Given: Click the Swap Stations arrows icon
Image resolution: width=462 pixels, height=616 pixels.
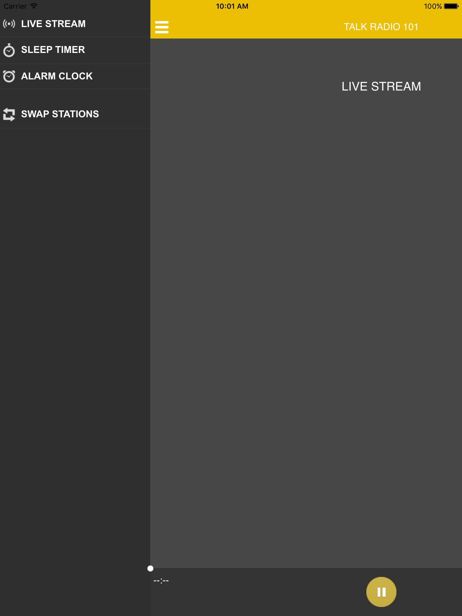Looking at the screenshot, I should click(x=9, y=114).
